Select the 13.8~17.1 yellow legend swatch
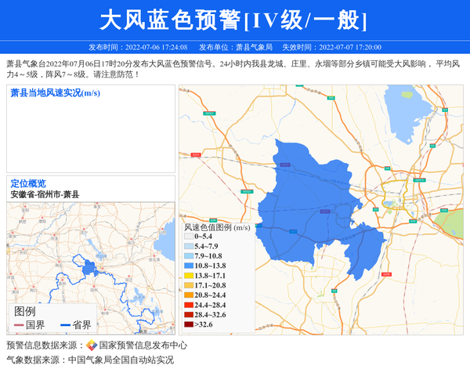Image resolution: width=470 pixels, height=369 pixels. (x=188, y=276)
